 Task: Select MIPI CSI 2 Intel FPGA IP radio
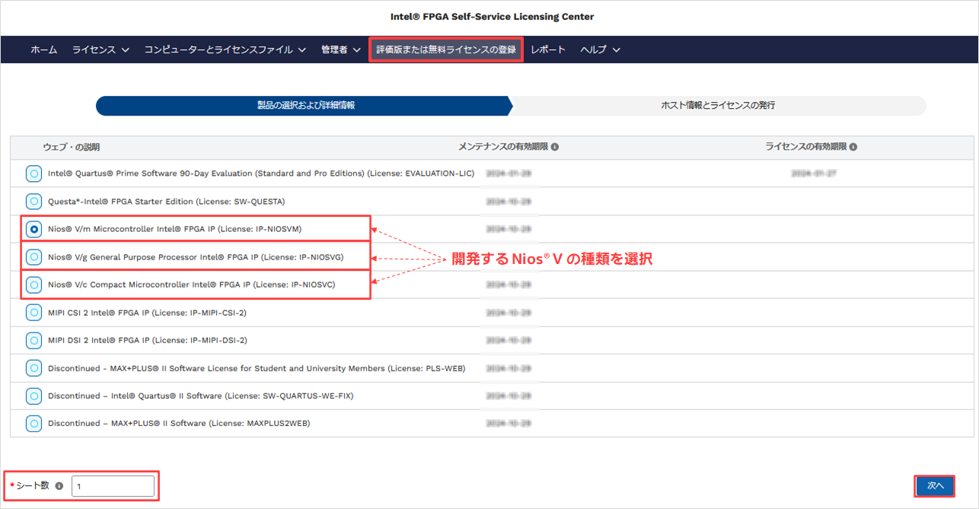(33, 313)
